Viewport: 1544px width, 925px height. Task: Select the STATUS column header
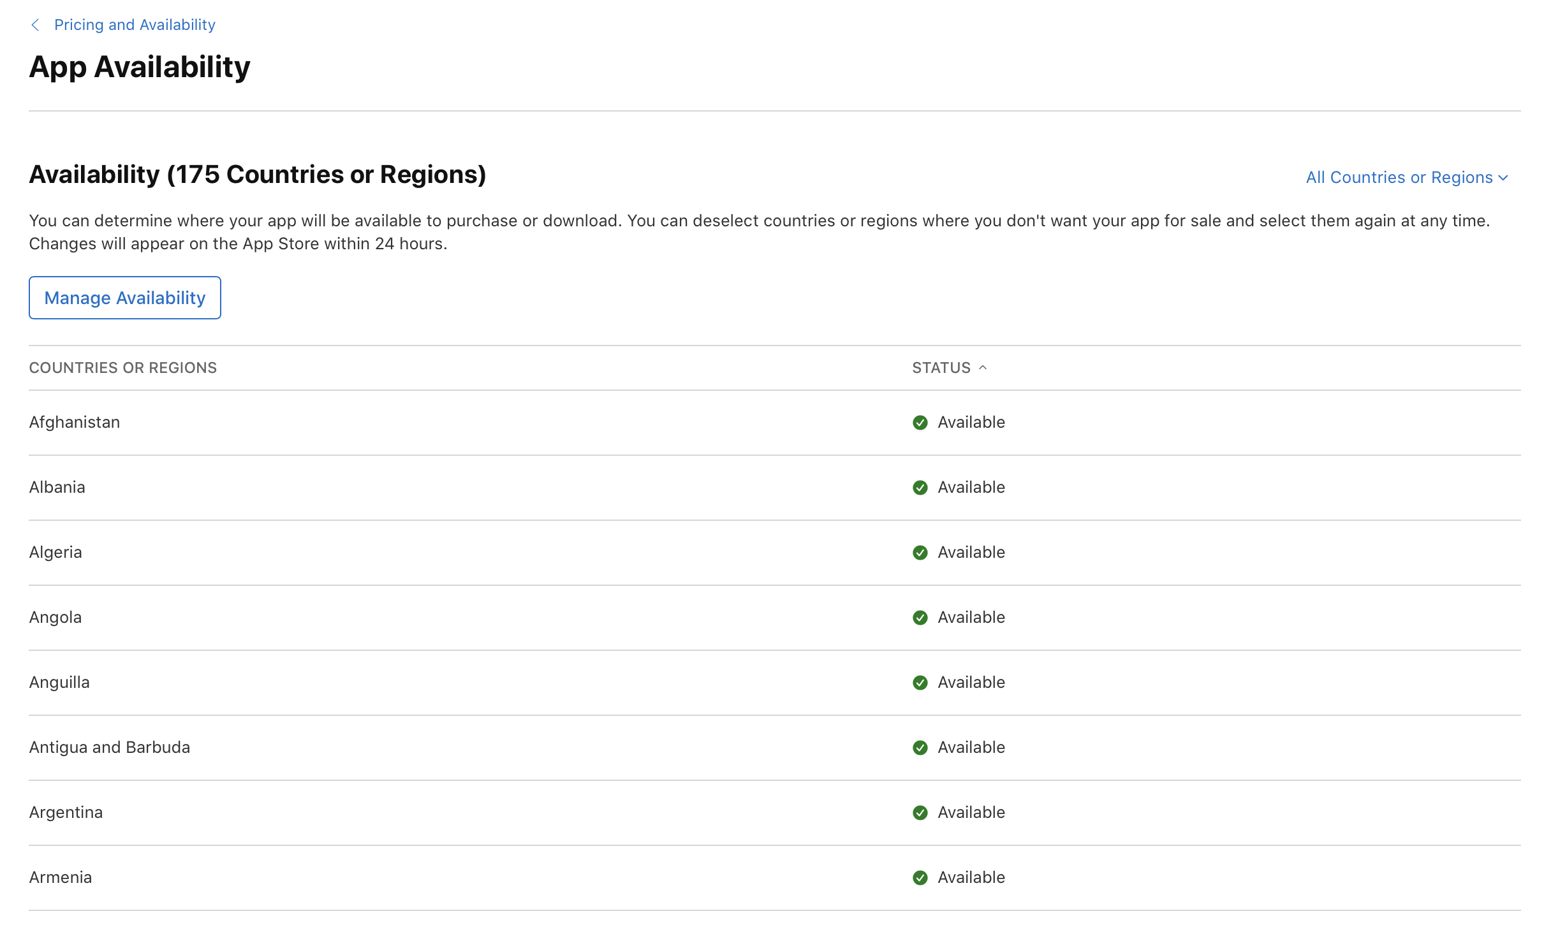click(x=940, y=368)
